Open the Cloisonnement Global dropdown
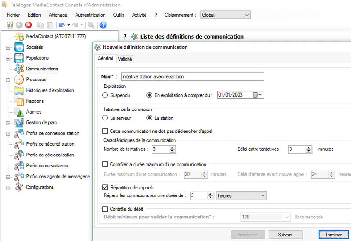The width and height of the screenshot is (351, 241). [x=225, y=15]
